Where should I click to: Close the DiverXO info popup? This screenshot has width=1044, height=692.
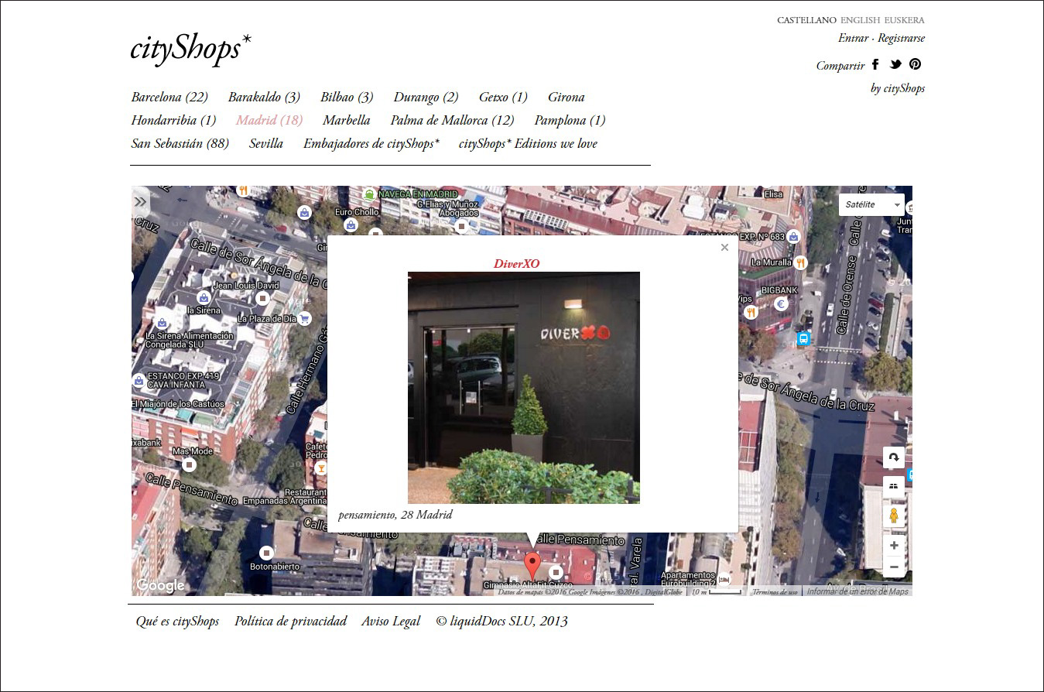coord(724,248)
